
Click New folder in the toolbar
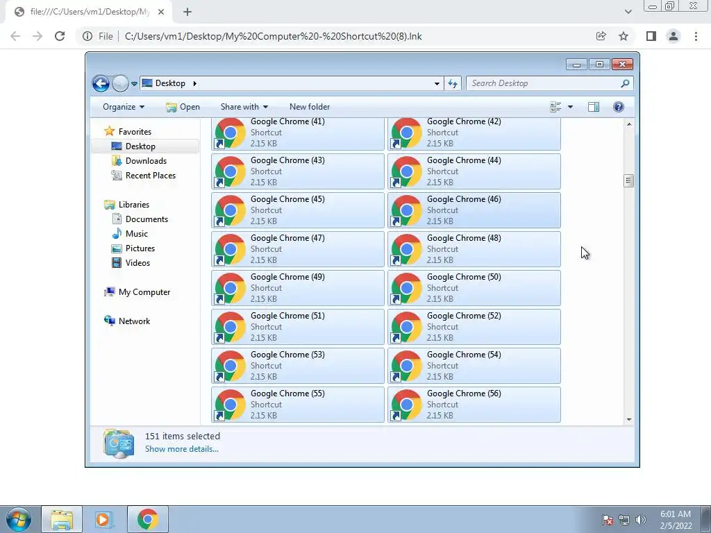(x=310, y=107)
